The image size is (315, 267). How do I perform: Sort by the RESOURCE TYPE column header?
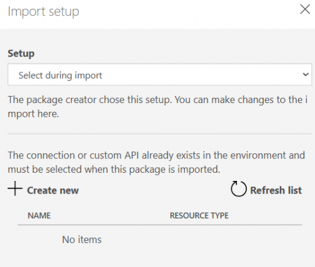click(199, 215)
